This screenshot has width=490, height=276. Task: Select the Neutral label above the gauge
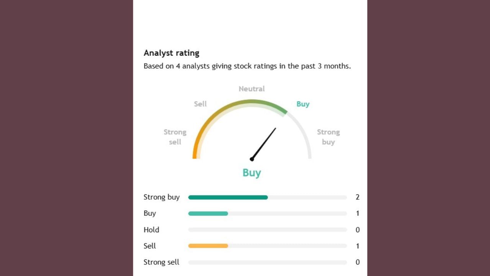(252, 89)
